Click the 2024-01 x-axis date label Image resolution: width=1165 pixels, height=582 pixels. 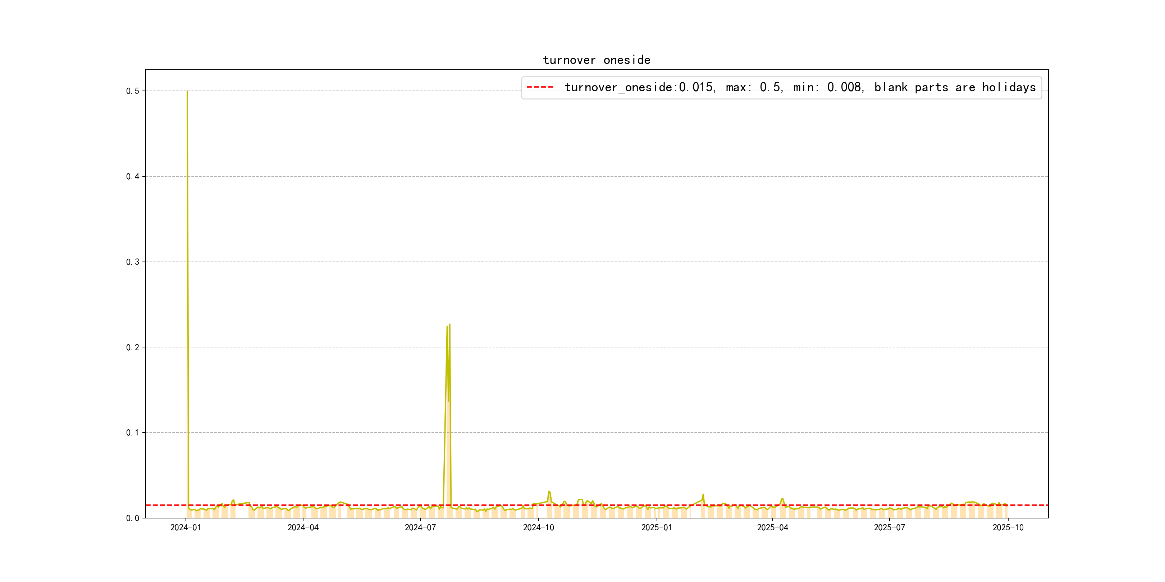click(x=186, y=527)
